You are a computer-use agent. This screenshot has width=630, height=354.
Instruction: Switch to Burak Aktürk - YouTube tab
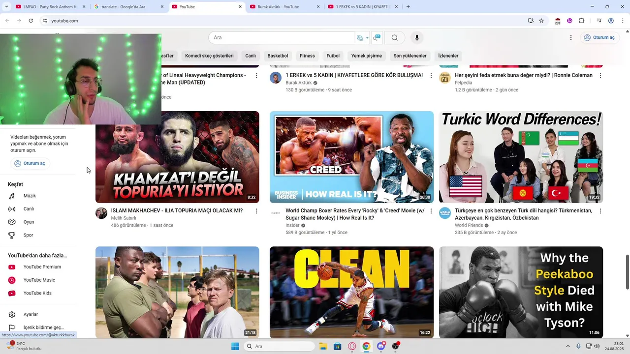coord(285,7)
